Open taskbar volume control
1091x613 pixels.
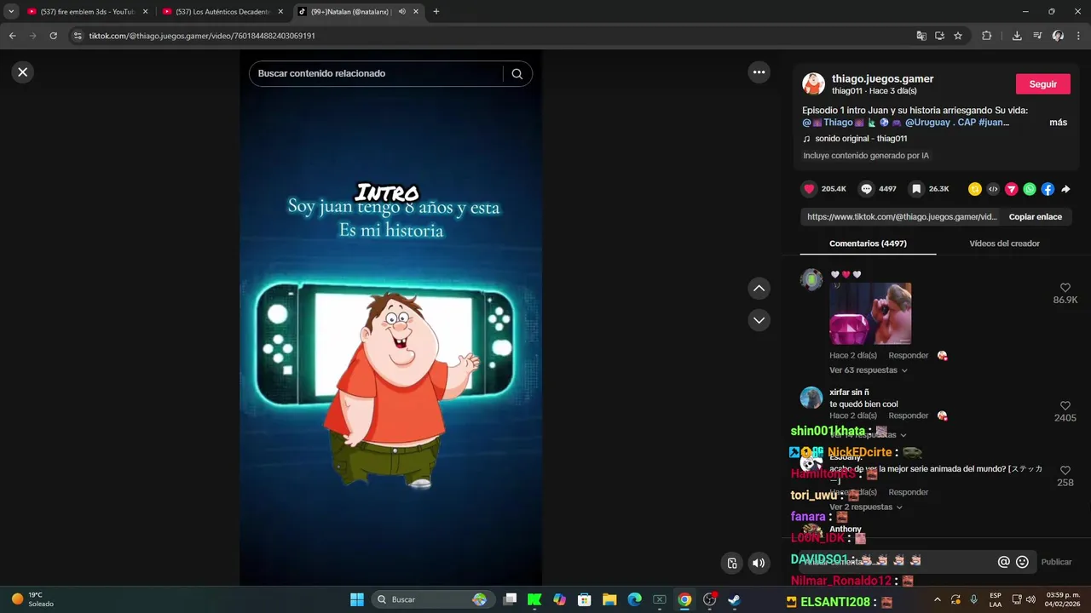coord(1030,599)
